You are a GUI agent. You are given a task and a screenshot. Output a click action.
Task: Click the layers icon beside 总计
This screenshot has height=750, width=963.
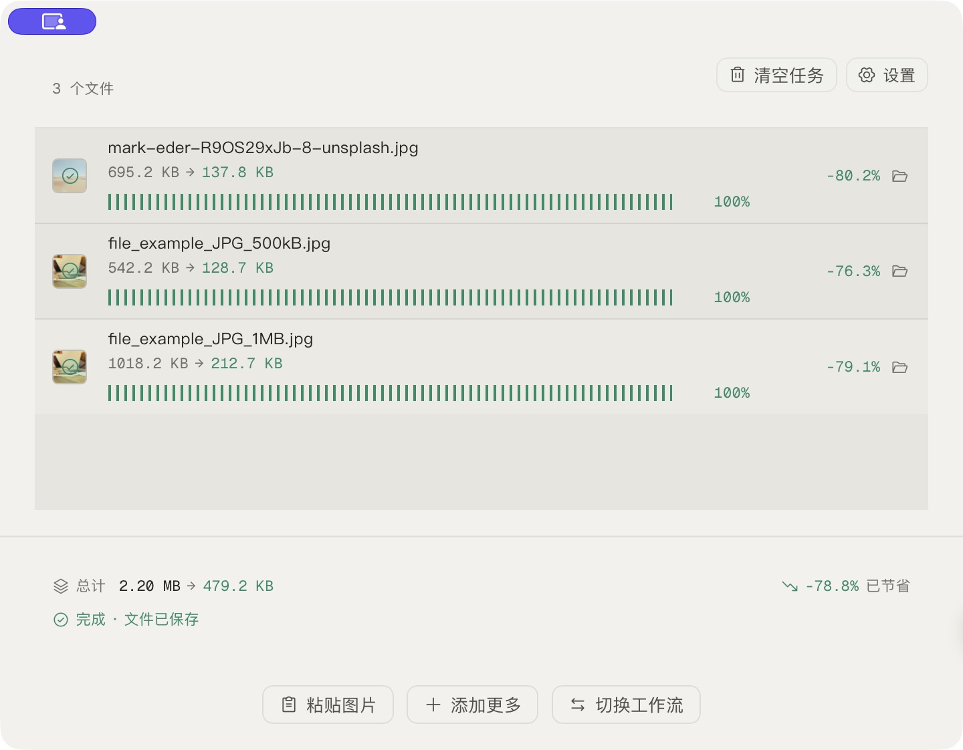61,586
